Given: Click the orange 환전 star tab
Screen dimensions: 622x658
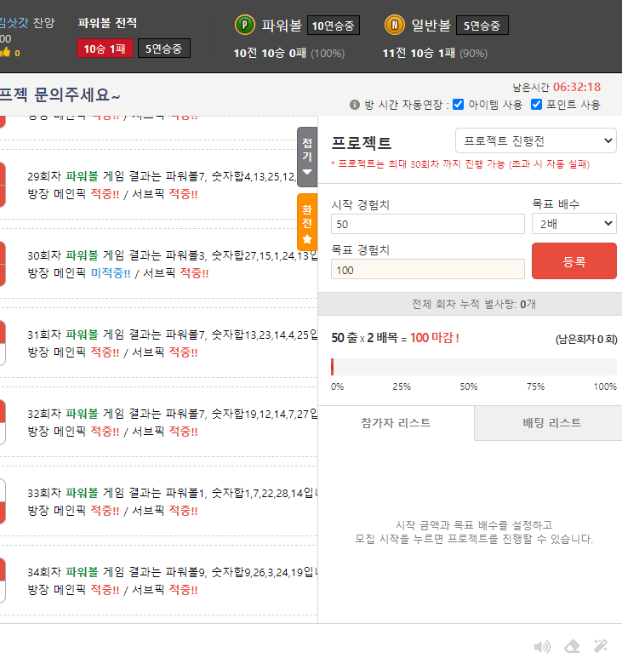Looking at the screenshot, I should [307, 221].
